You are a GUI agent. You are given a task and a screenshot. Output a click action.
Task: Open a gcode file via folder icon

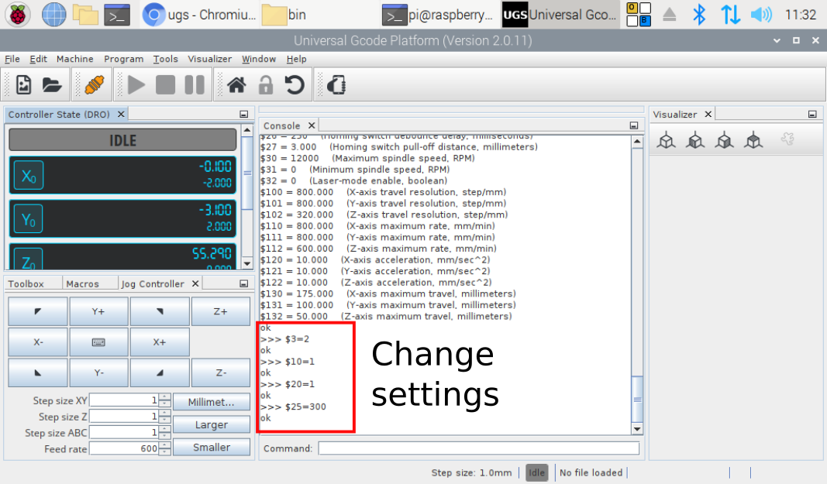pos(52,85)
